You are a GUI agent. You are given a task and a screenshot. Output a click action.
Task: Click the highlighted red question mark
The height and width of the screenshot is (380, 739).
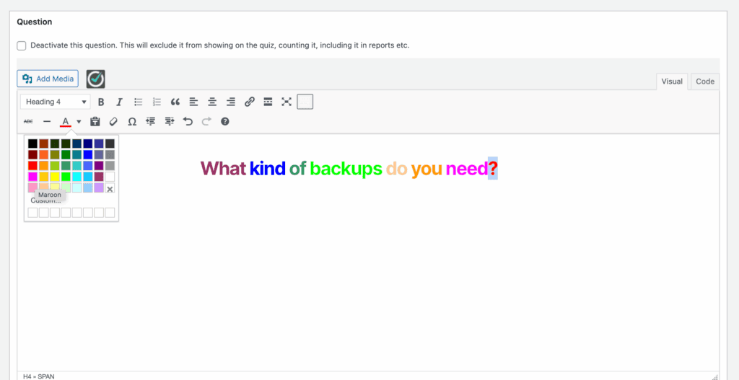[x=493, y=169]
